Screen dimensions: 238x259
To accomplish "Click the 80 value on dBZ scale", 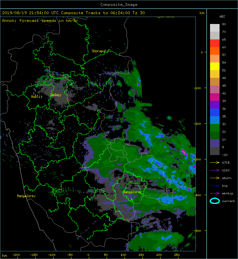I will [x=224, y=24].
